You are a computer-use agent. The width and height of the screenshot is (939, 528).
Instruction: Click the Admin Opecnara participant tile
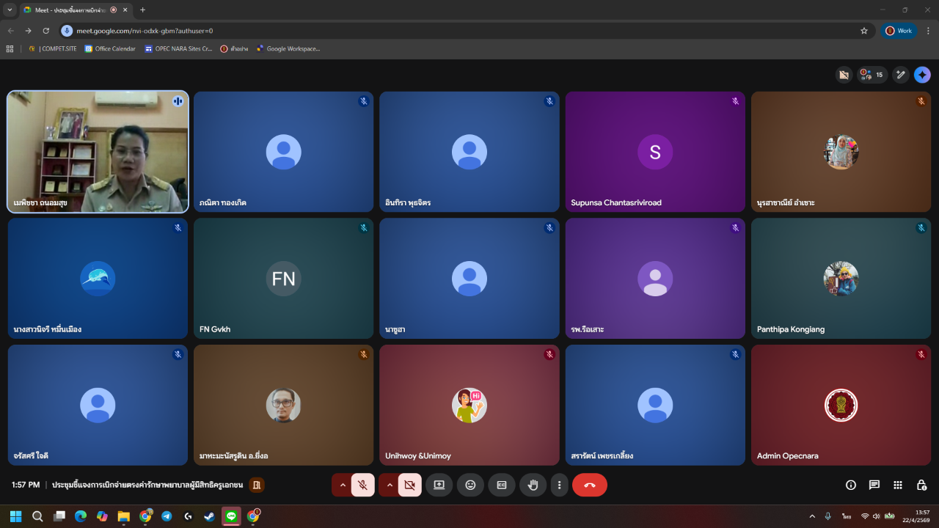click(x=841, y=405)
